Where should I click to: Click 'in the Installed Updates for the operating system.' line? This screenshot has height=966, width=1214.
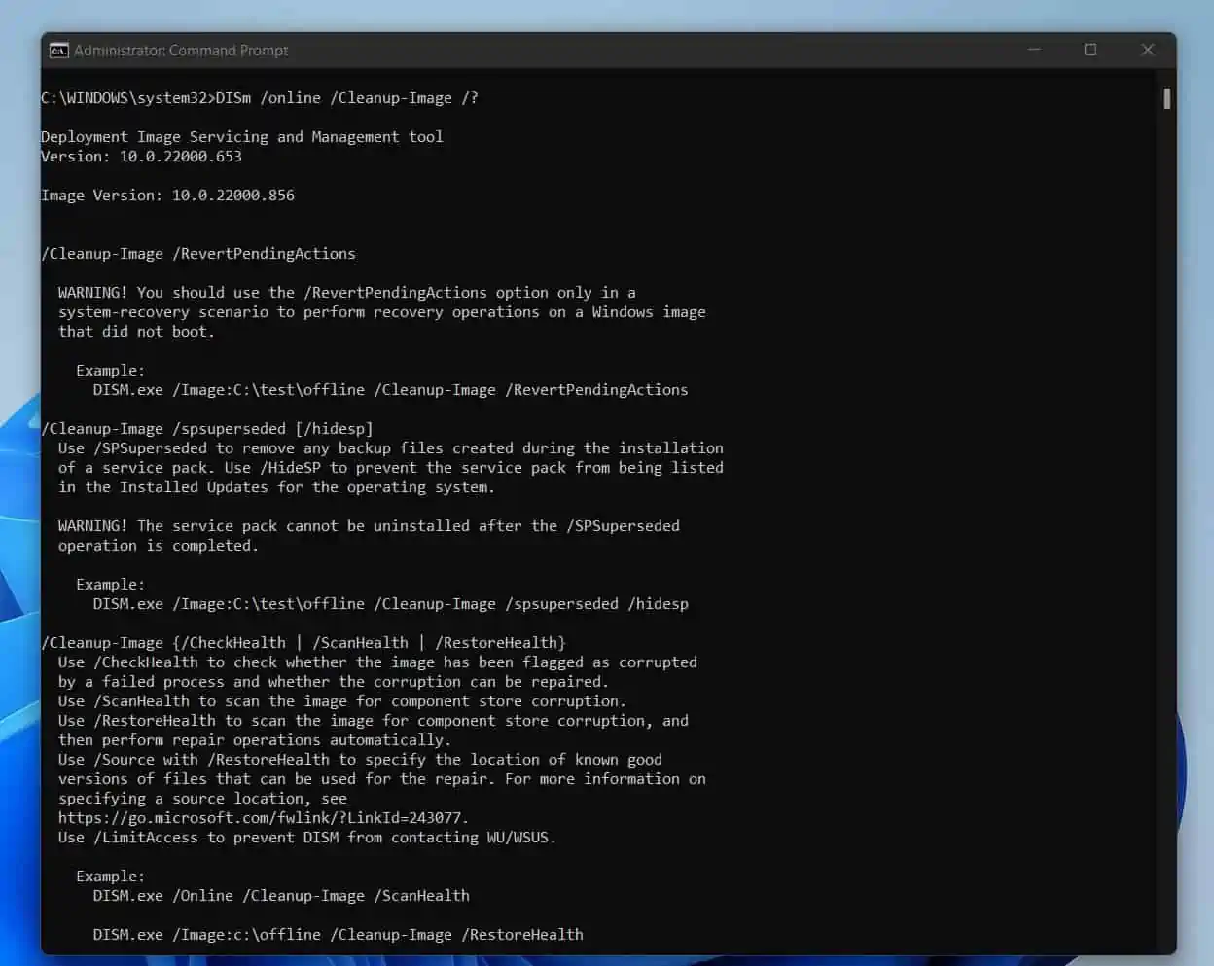[x=277, y=487]
